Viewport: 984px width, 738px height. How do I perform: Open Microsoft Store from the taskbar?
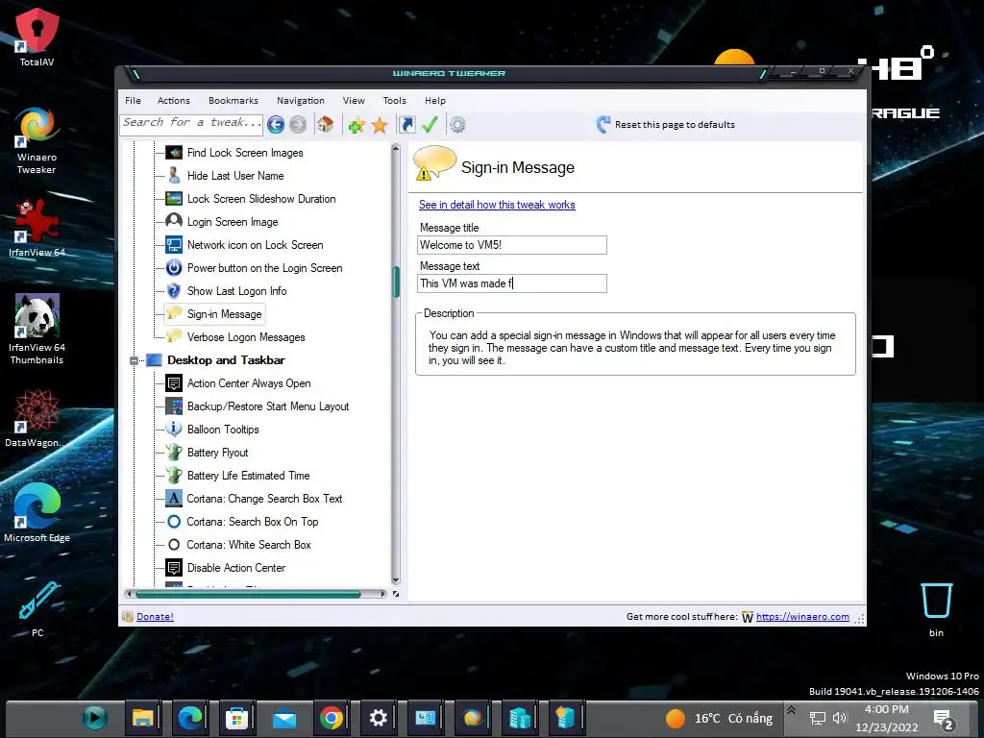(x=236, y=717)
